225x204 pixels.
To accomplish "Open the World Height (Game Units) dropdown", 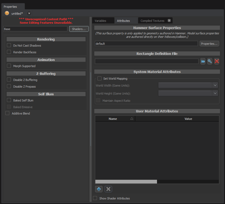I will [215, 93].
